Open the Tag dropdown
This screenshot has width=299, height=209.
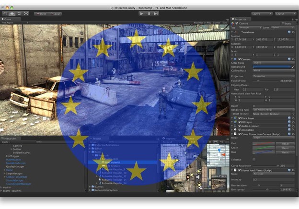click(x=250, y=27)
